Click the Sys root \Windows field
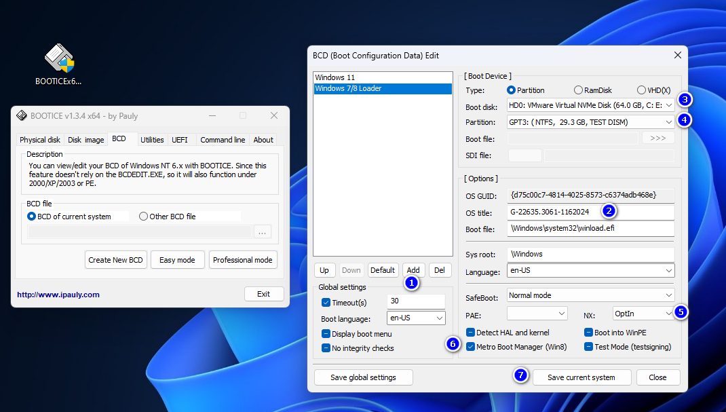 [x=591, y=254]
